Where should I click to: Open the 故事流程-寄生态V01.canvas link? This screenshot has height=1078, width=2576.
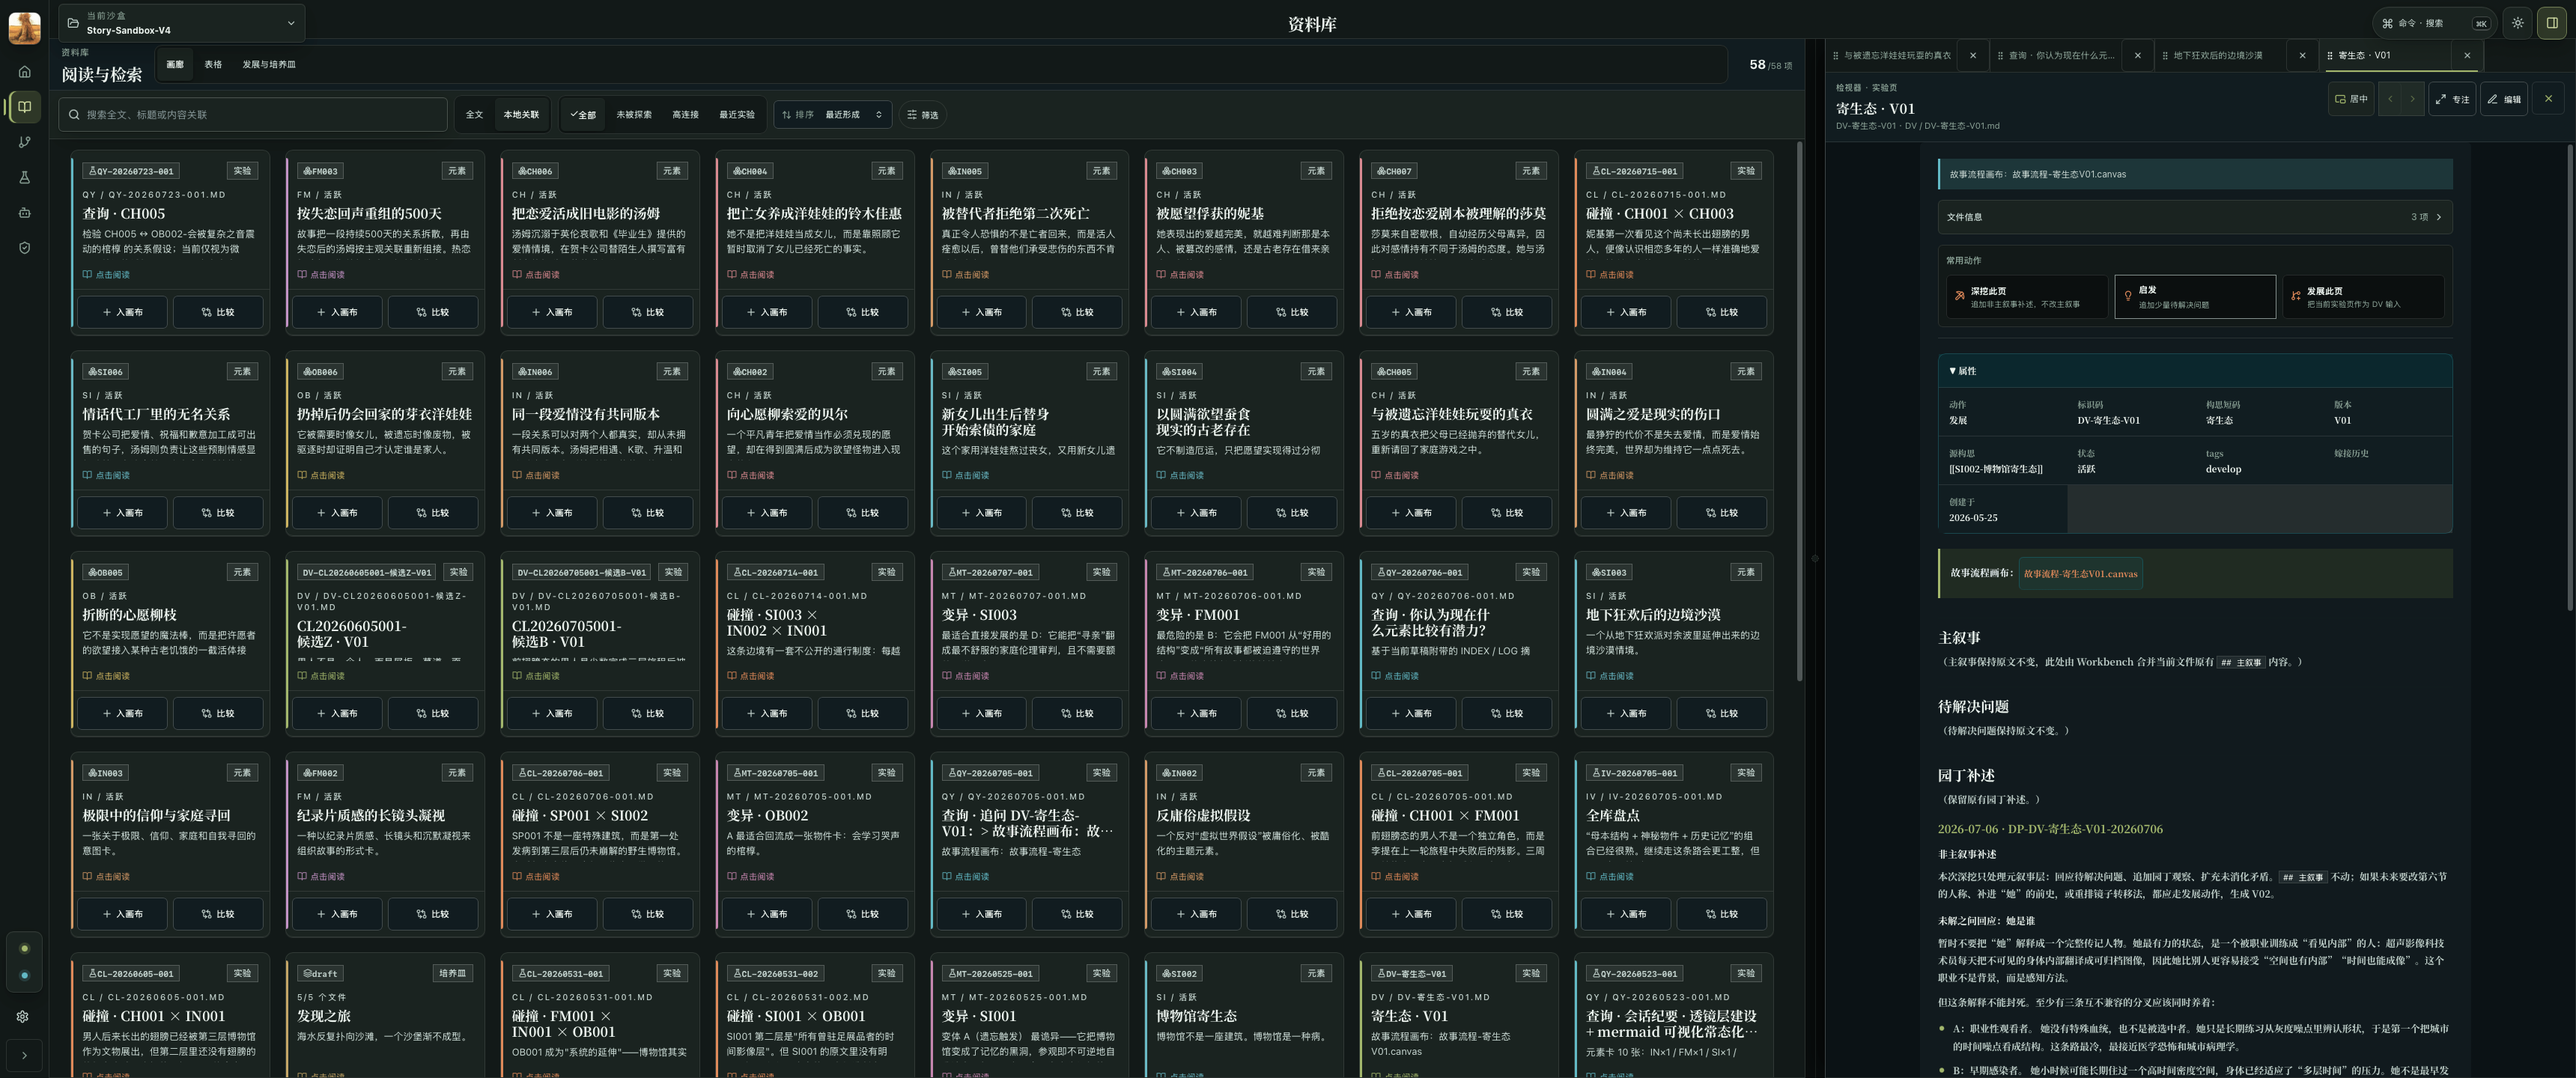[x=2080, y=574]
